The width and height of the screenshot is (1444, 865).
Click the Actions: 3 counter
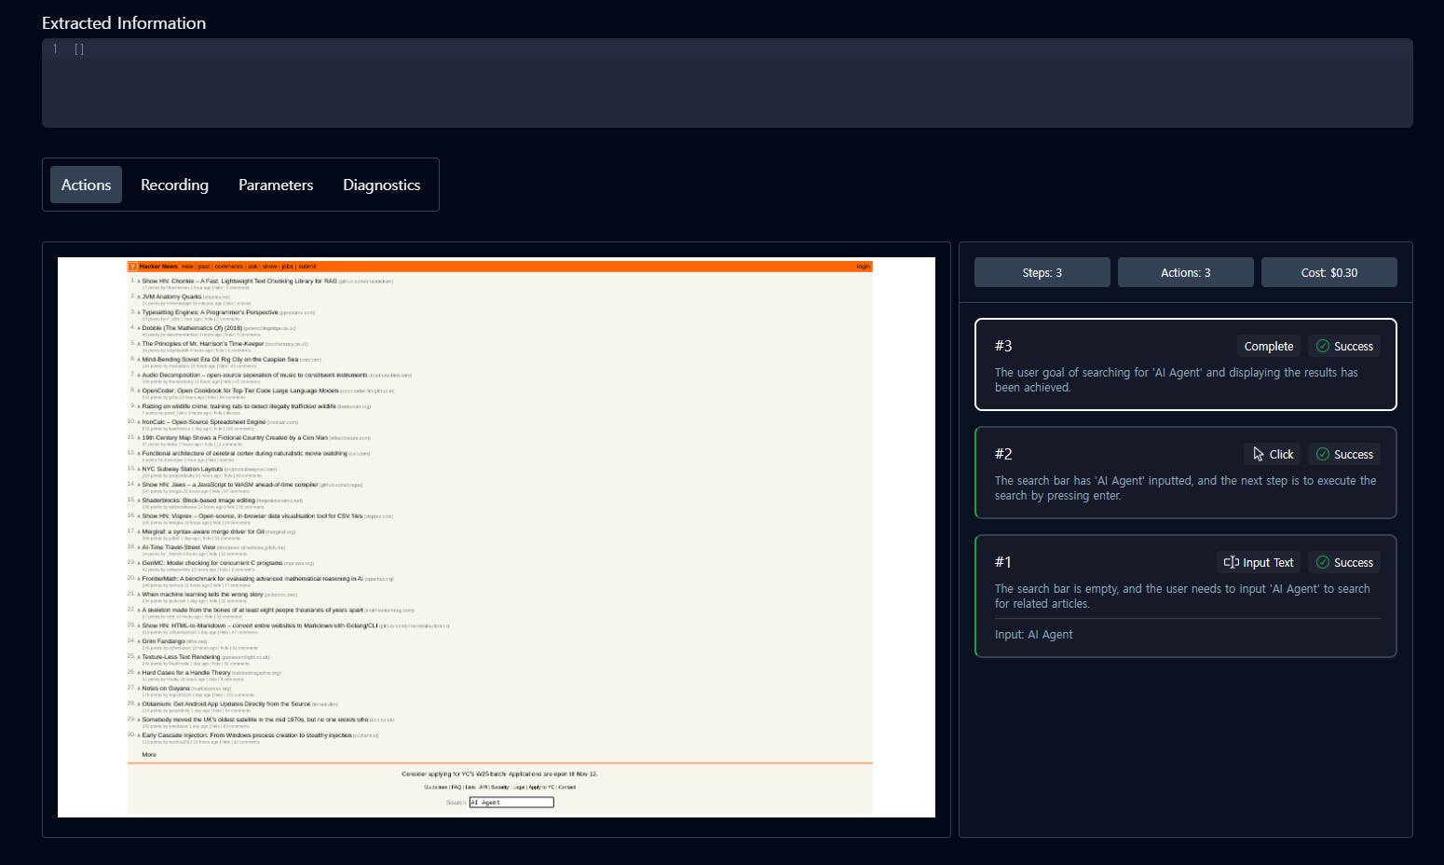tap(1185, 272)
